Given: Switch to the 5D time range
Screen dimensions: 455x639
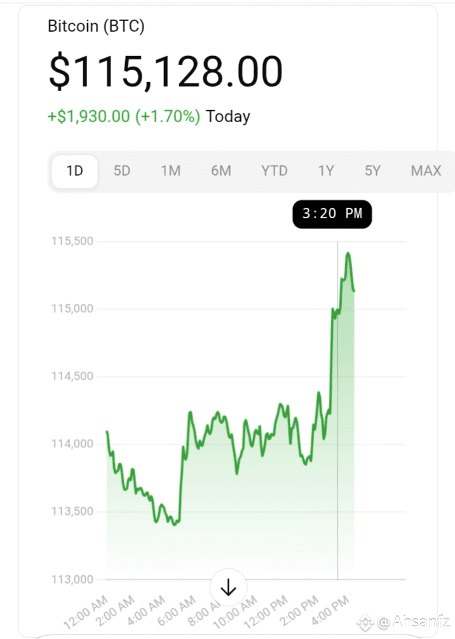Looking at the screenshot, I should 121,171.
